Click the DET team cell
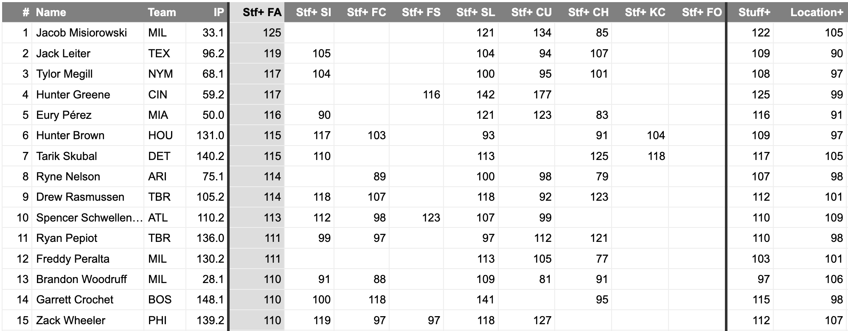This screenshot has width=848, height=331. (159, 156)
